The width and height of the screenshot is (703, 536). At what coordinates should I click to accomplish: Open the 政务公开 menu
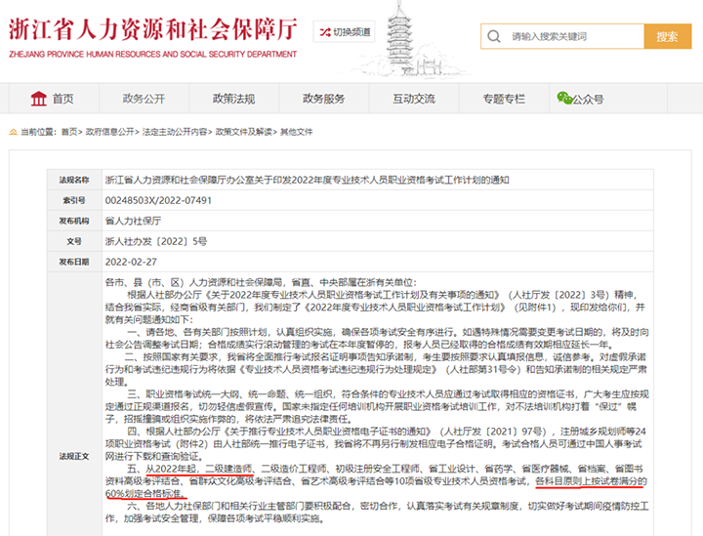pyautogui.click(x=144, y=99)
